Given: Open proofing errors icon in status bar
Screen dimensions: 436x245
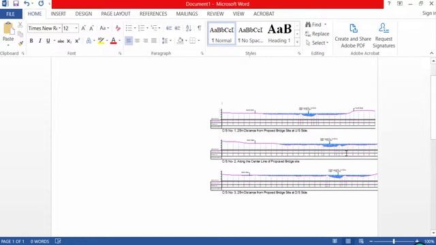Looking at the screenshot, I should pyautogui.click(x=58, y=241).
